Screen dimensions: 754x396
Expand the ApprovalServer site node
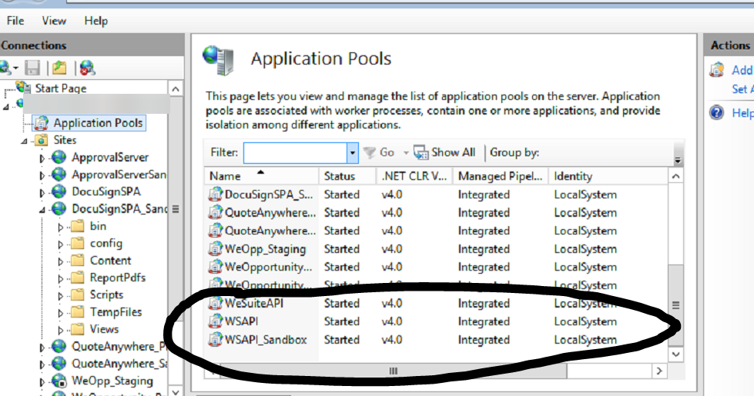tap(42, 158)
